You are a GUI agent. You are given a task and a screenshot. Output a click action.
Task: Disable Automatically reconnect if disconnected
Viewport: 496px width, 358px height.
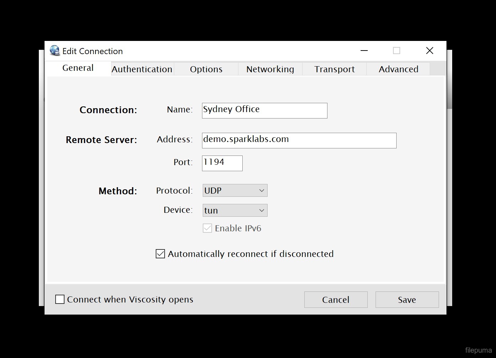[x=160, y=254]
